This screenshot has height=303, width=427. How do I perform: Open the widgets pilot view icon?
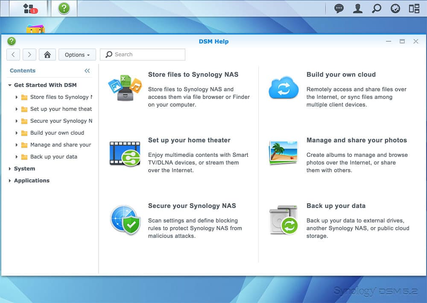point(414,9)
